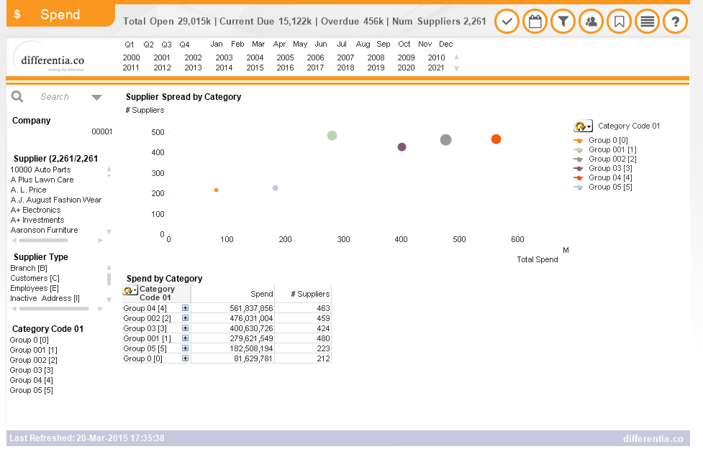The width and height of the screenshot is (703, 454).
Task: Select supplier type Employees [E]
Action: click(35, 288)
